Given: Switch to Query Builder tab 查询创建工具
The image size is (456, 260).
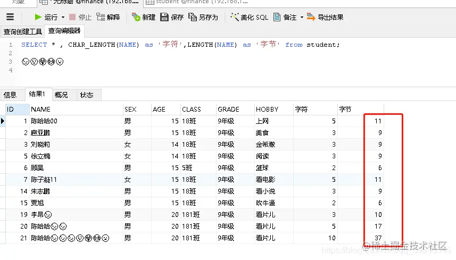Looking at the screenshot, I should pyautogui.click(x=22, y=31).
